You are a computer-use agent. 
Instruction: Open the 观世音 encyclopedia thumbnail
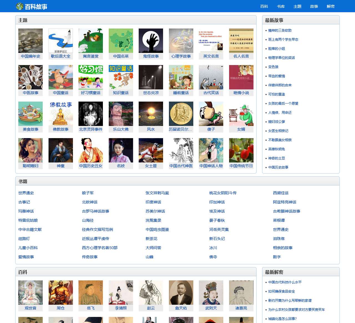31,293
